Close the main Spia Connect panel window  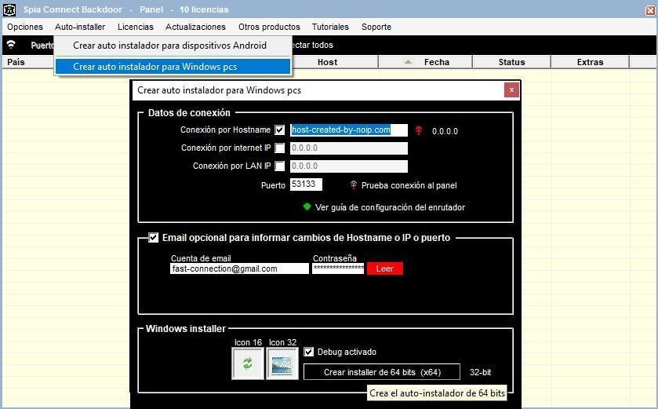coord(650,10)
